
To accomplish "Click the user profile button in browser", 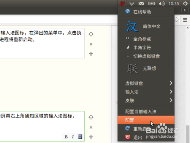I will click(x=185, y=10).
